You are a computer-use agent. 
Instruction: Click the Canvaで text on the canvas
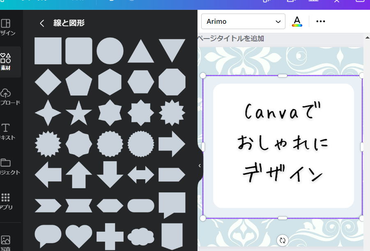[283, 111]
